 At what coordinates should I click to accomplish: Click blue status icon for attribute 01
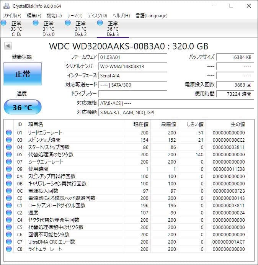pyautogui.click(x=9, y=132)
